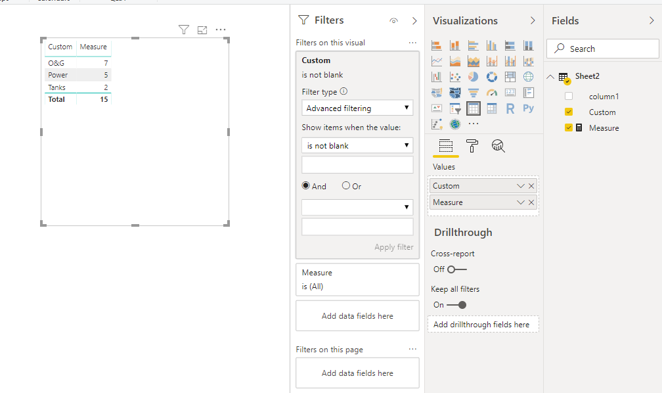Image resolution: width=662 pixels, height=393 pixels.
Task: Tick the column1 field checkbox
Action: point(569,96)
